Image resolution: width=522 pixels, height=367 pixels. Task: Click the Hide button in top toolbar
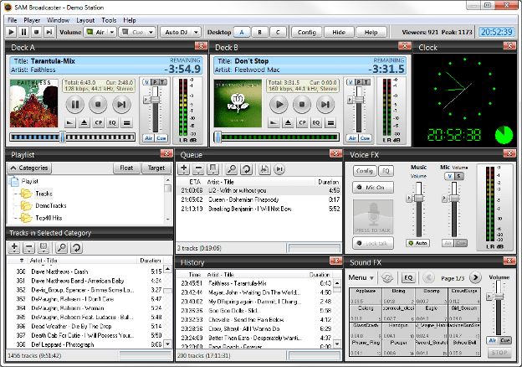[339, 33]
